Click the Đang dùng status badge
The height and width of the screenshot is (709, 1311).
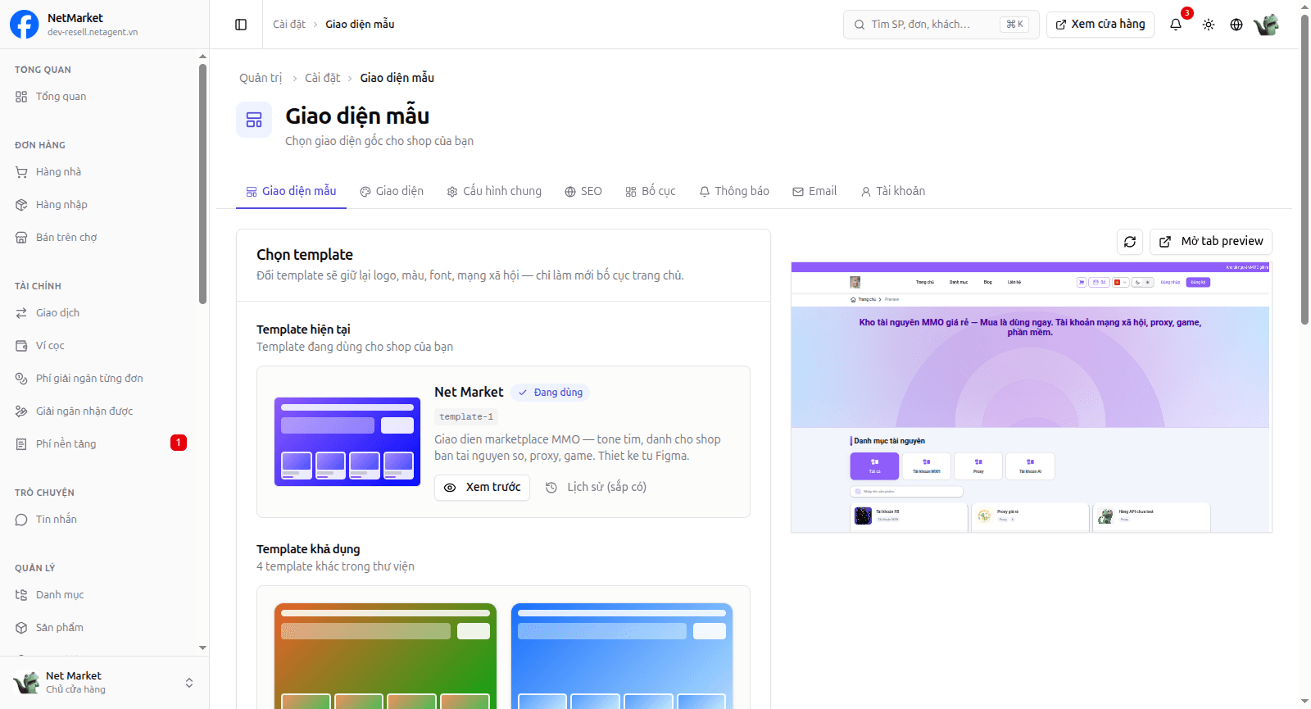coord(550,393)
